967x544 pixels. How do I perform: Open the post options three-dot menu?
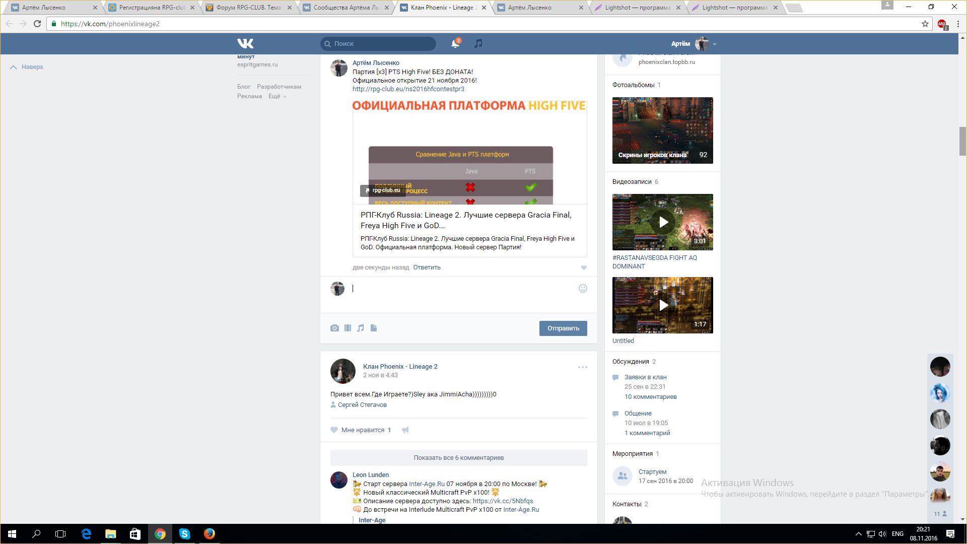(x=582, y=367)
